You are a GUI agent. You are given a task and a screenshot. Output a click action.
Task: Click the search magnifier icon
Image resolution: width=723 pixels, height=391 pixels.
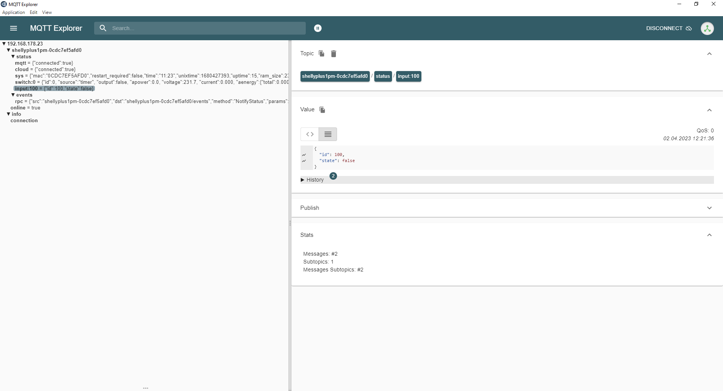coord(103,28)
